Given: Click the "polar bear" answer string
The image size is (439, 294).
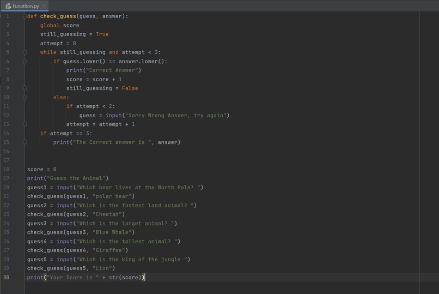Looking at the screenshot, I should pos(112,196).
